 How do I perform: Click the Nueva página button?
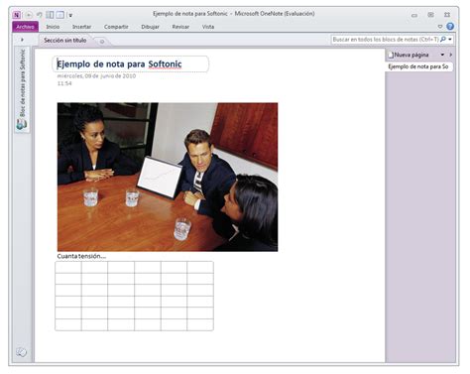point(409,55)
